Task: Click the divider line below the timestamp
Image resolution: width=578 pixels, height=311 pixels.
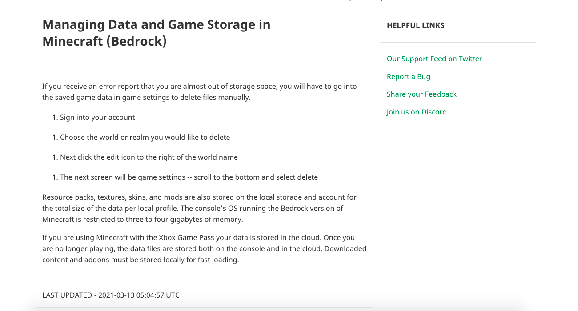Action: pyautogui.click(x=204, y=307)
